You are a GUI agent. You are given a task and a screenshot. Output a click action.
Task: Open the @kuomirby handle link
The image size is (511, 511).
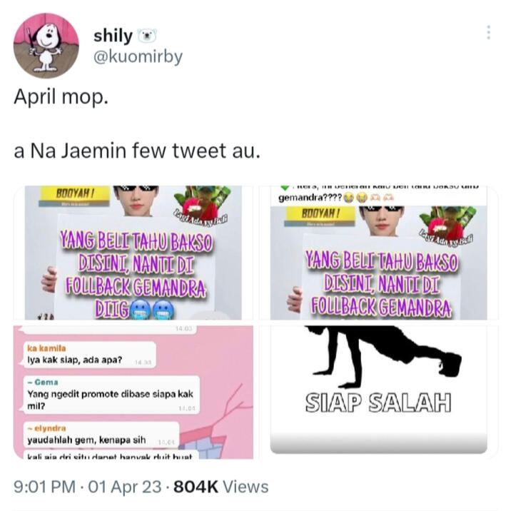click(138, 56)
